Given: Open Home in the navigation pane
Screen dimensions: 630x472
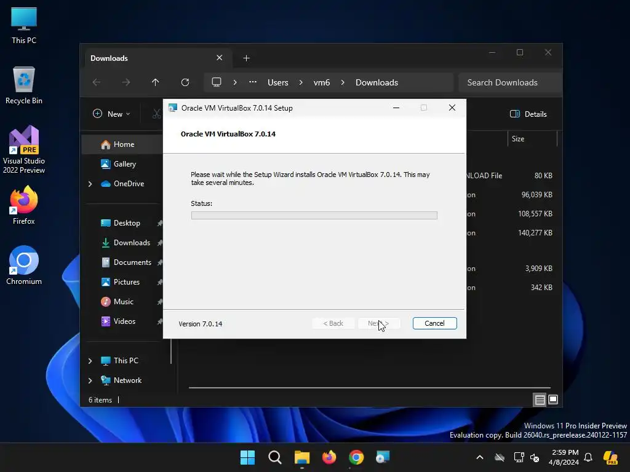Looking at the screenshot, I should click(x=122, y=144).
